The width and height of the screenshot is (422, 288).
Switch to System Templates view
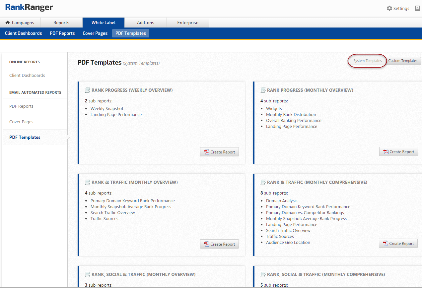click(x=367, y=61)
